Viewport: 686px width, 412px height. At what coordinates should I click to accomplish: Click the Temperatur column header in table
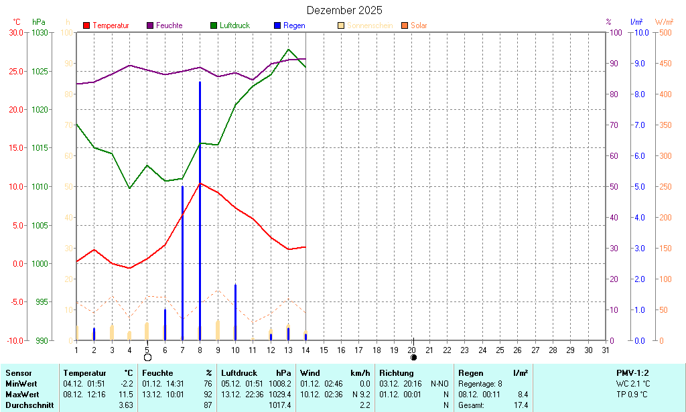pyautogui.click(x=84, y=373)
